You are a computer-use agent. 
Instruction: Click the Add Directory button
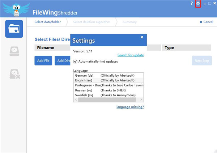(63, 60)
